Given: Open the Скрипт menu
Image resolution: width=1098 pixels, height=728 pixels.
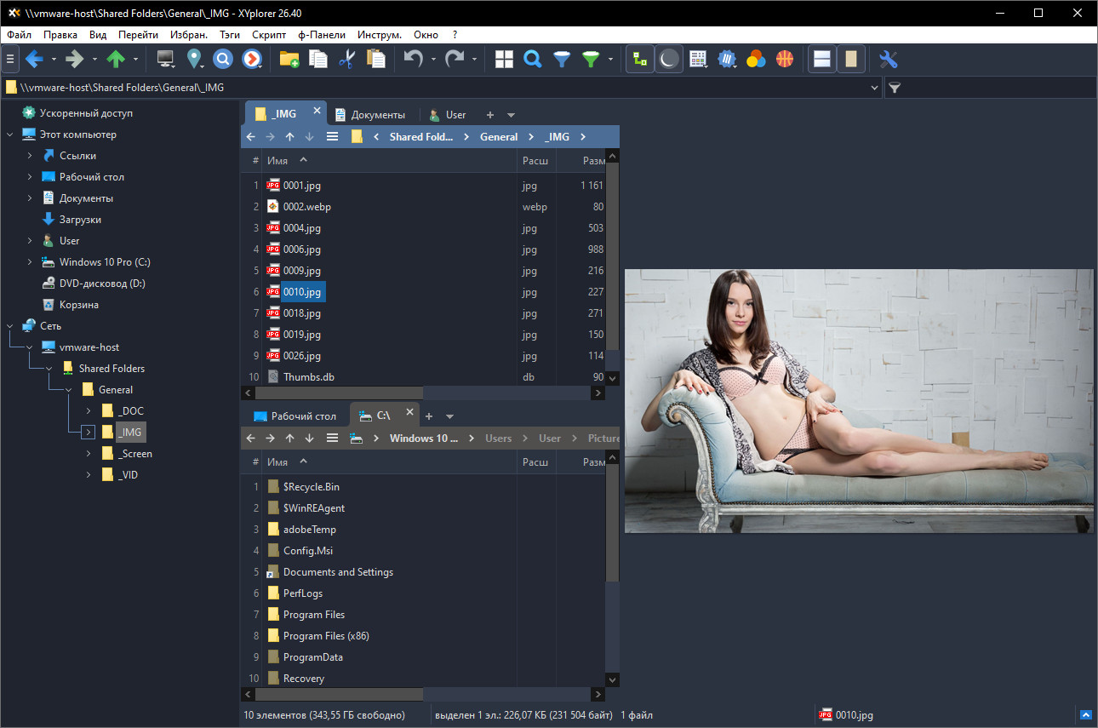Looking at the screenshot, I should coord(269,35).
